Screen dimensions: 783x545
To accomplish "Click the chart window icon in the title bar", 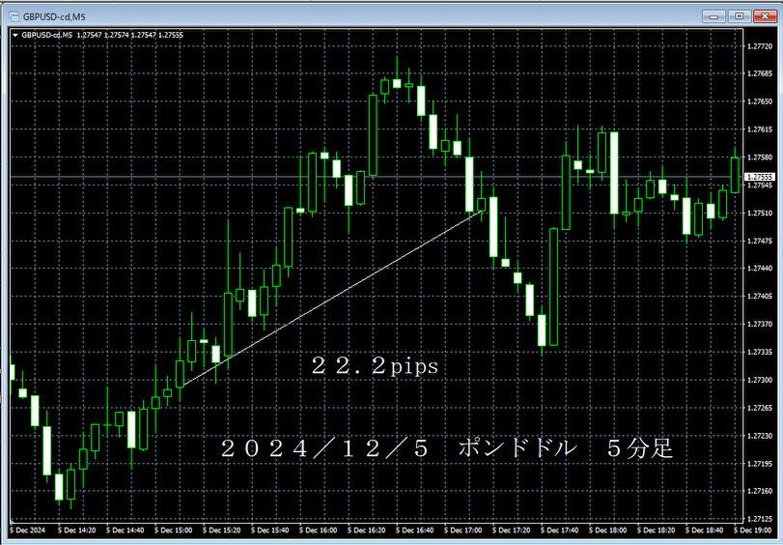I will [14, 16].
